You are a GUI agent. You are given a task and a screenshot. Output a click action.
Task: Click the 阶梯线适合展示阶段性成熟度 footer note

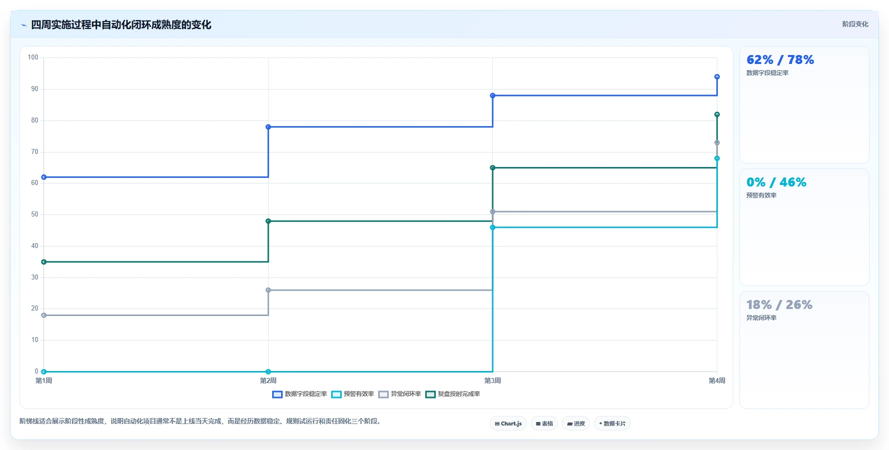[201, 421]
